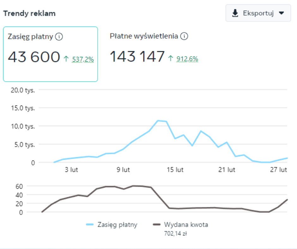
Task: Open the Eksportuj dropdown button
Action: click(258, 13)
